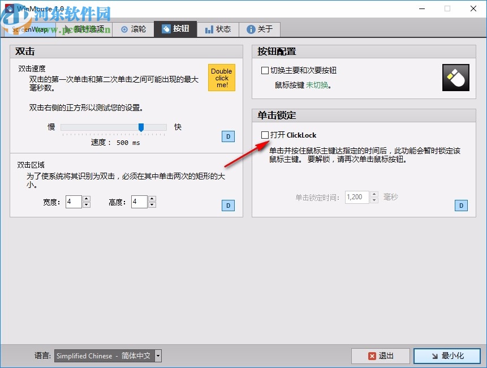This screenshot has width=487, height=368.
Task: Reset 双击速度 with its D default button
Action: [x=229, y=136]
